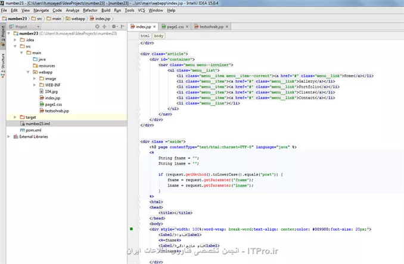Viewport: 404px width, 264px height.
Task: Open the Analyze menu
Action: pos(73,10)
